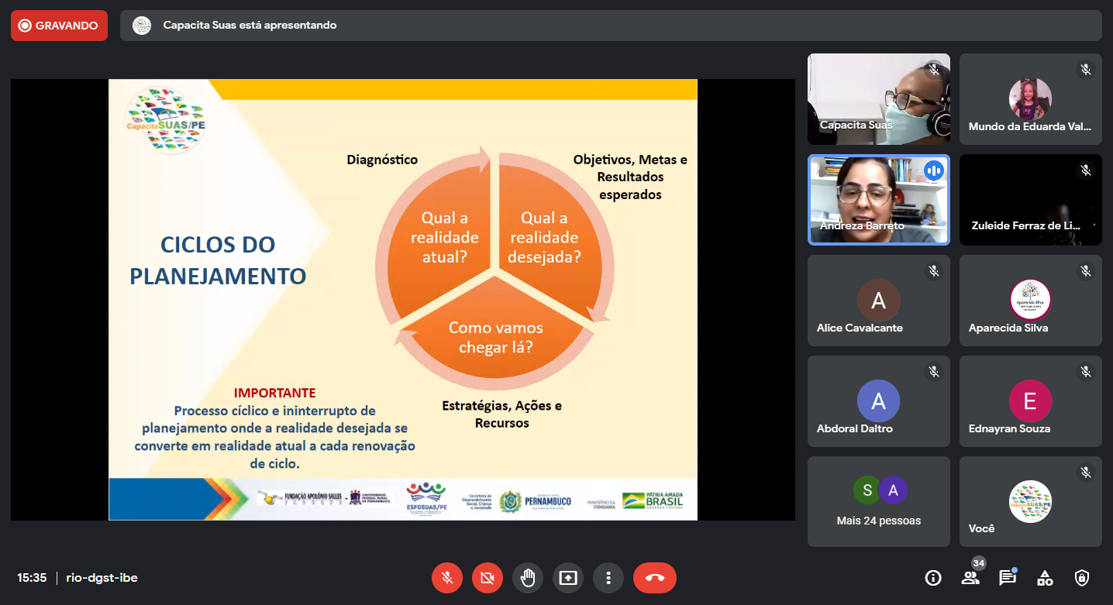Screen dimensions: 1113x605
Task: Select Ednayran Souza's participant tile
Action: [x=1030, y=401]
